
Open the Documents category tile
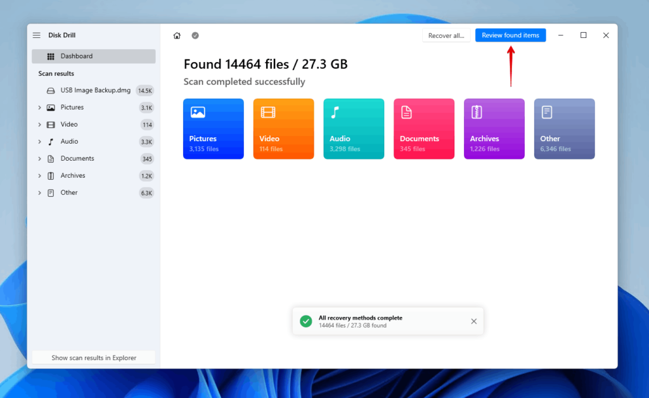(423, 128)
